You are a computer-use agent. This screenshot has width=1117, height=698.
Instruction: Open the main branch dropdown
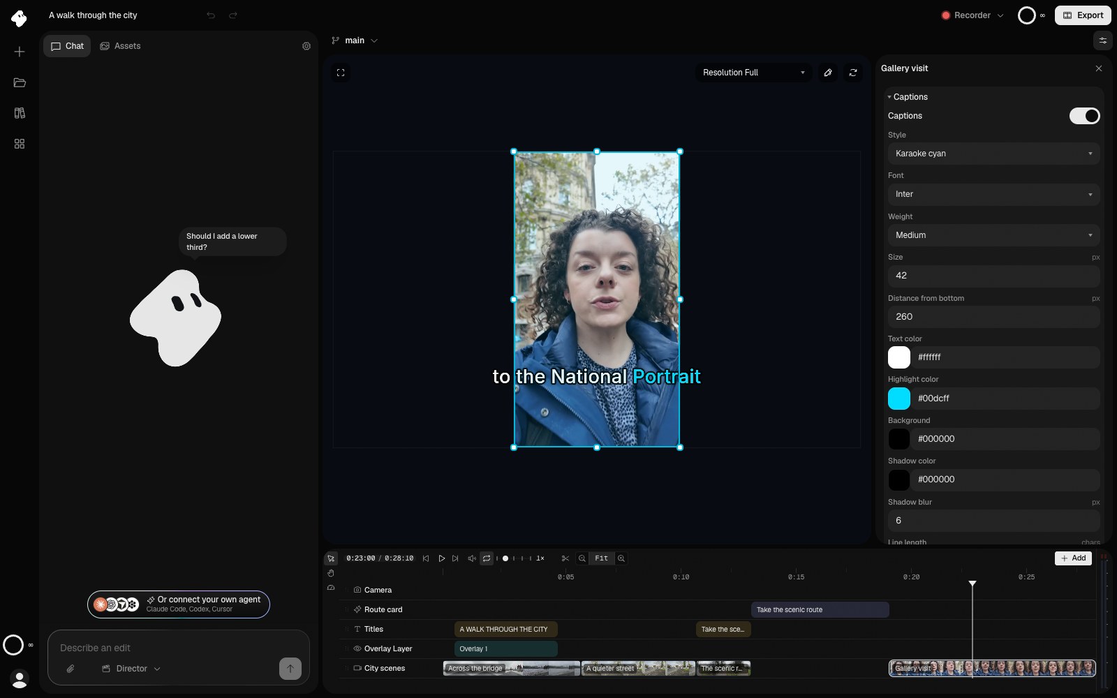click(355, 40)
